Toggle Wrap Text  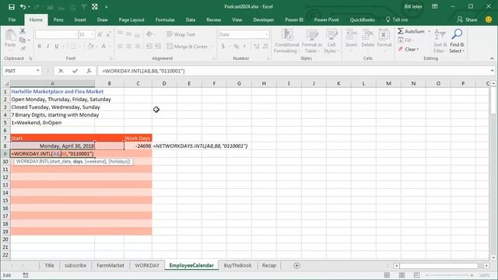pos(181,34)
